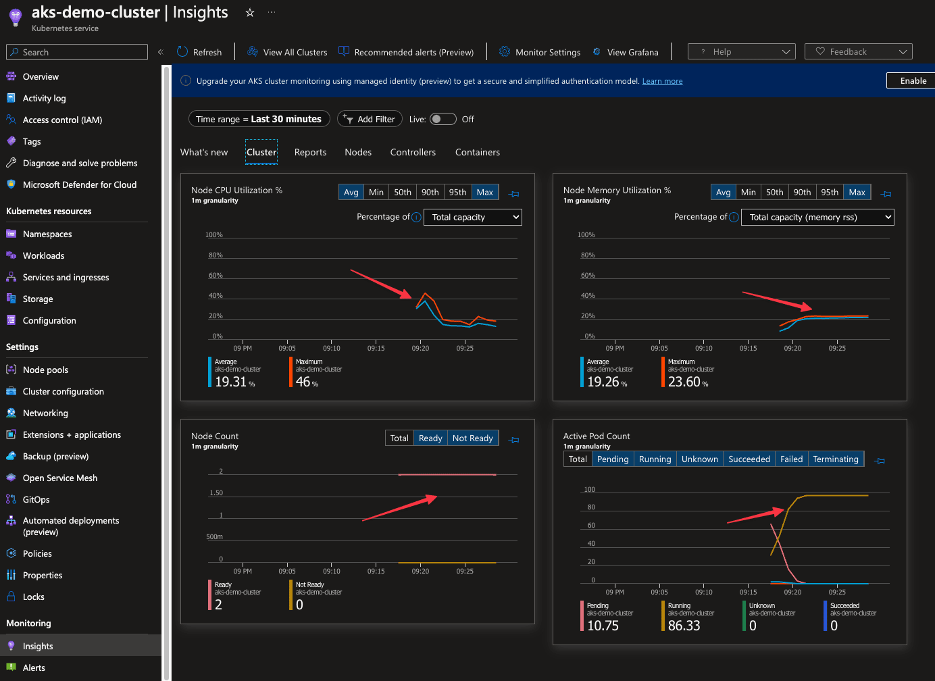Open the ellipsis menu beside the star
This screenshot has height=681, width=935.
272,11
